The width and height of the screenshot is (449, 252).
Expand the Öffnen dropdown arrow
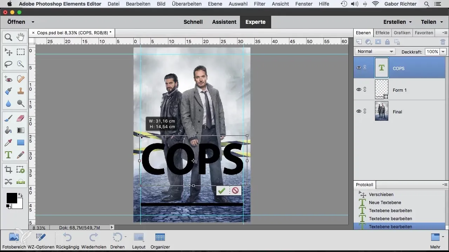coord(33,22)
